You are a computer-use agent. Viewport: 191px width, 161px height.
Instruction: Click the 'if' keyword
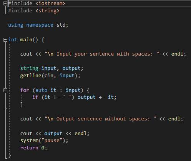click(x=35, y=97)
